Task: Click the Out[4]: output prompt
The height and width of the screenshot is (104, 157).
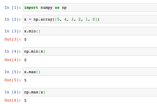Action: tap(13, 60)
